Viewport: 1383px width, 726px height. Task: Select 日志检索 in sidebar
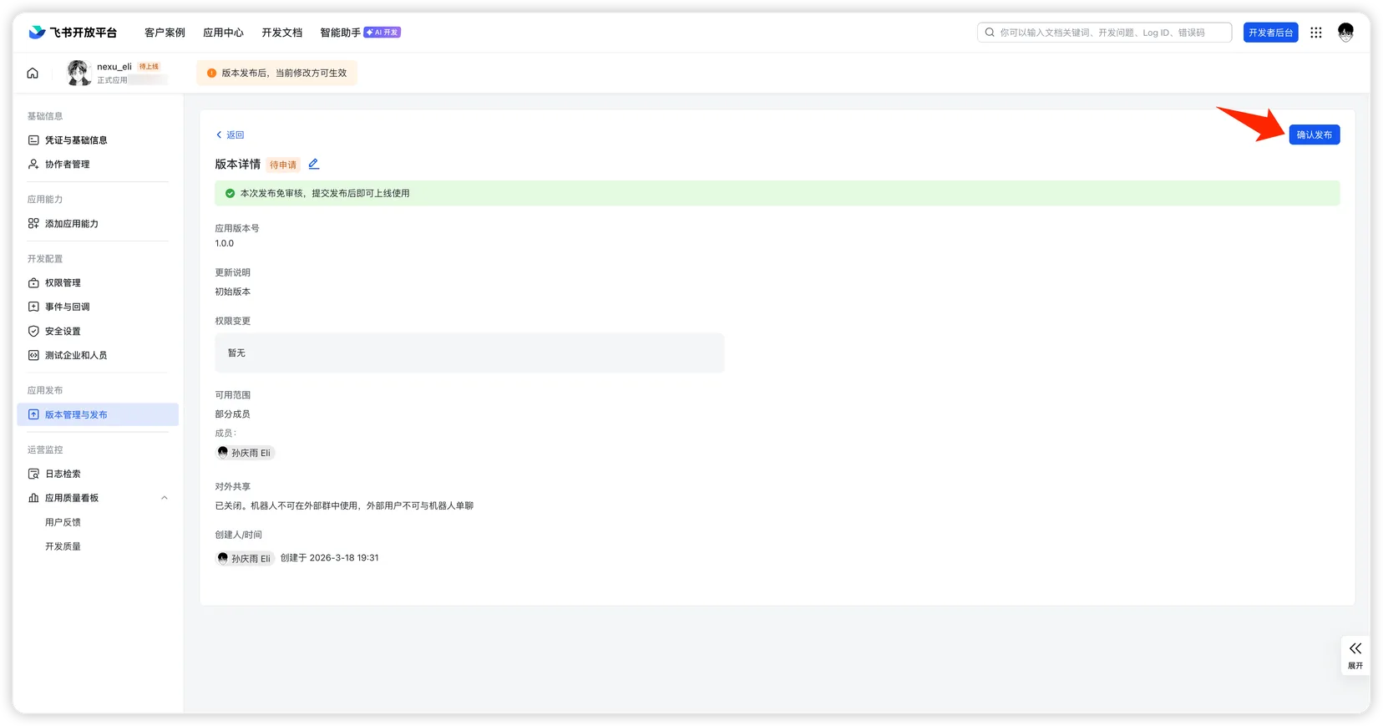63,474
